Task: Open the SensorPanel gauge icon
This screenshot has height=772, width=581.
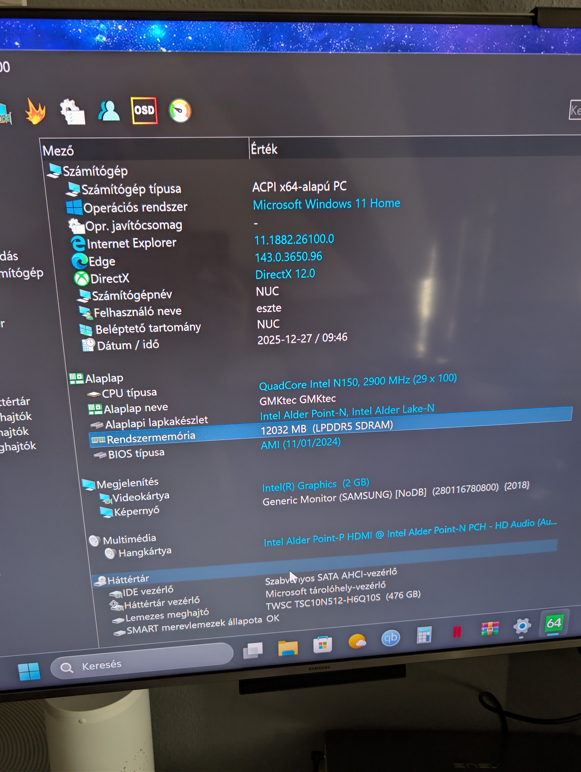Action: (x=180, y=111)
